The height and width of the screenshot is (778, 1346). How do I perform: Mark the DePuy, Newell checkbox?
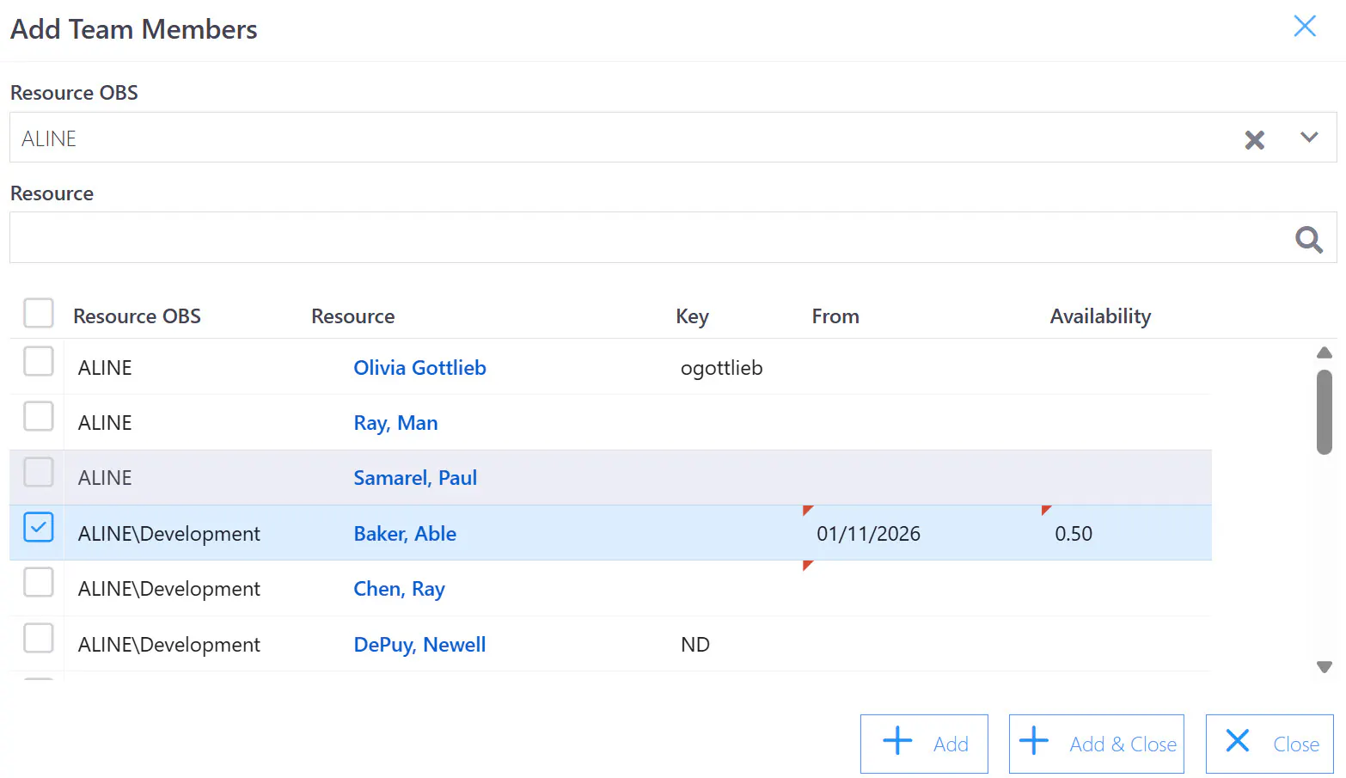tap(39, 638)
